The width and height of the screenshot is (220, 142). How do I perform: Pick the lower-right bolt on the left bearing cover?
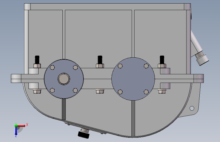tap(75, 90)
